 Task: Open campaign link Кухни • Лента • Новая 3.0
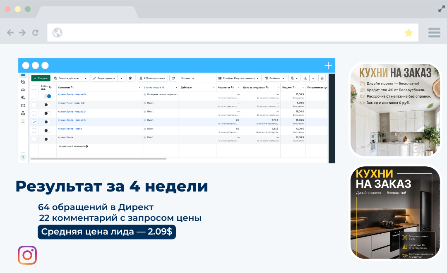tap(72, 112)
